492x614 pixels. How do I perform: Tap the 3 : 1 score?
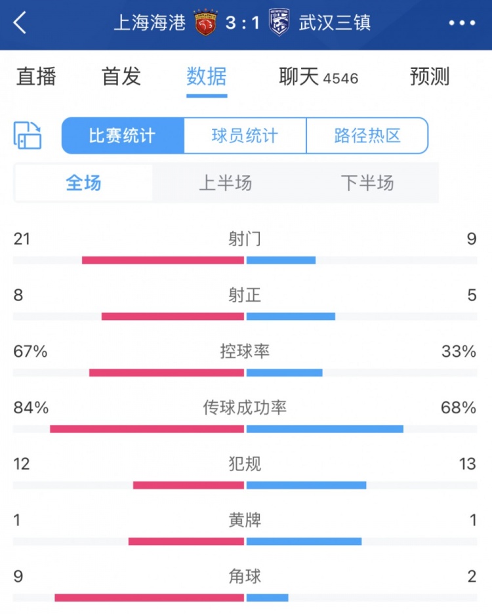[243, 23]
